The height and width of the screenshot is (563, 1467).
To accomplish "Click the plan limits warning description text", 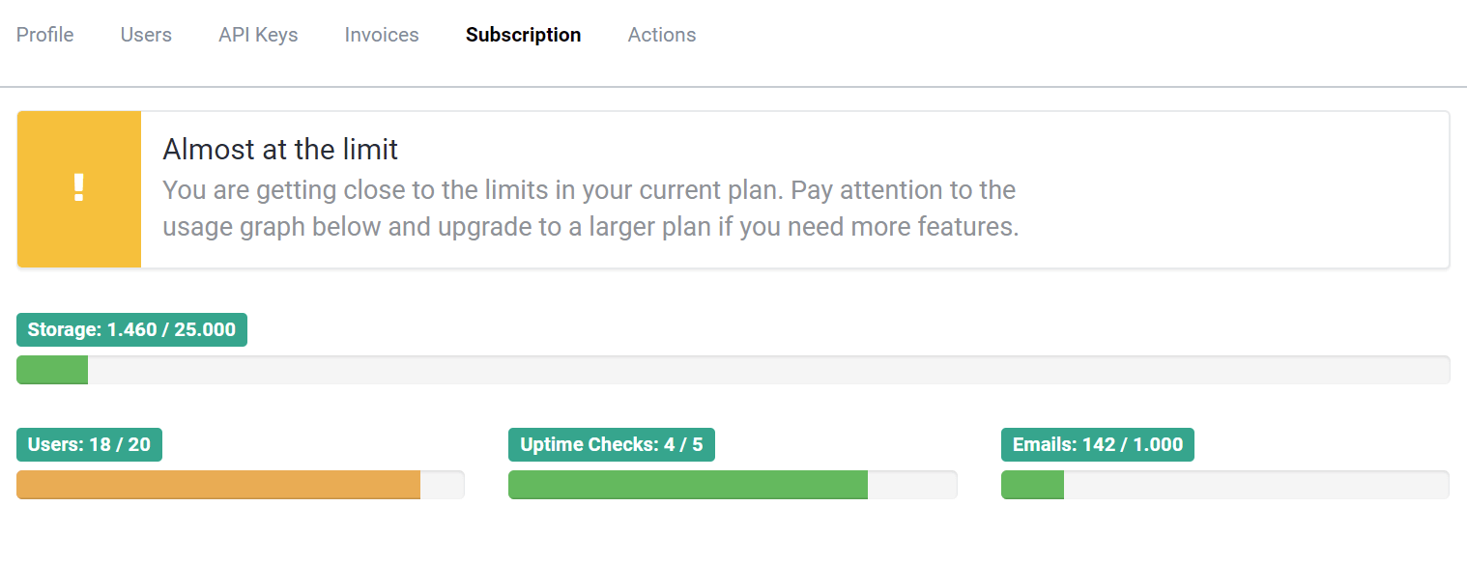I will click(590, 209).
